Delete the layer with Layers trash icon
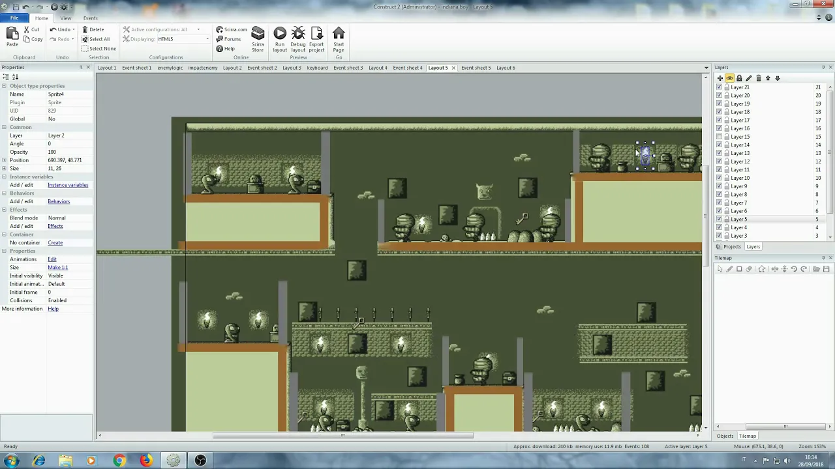The height and width of the screenshot is (469, 835). 758,78
